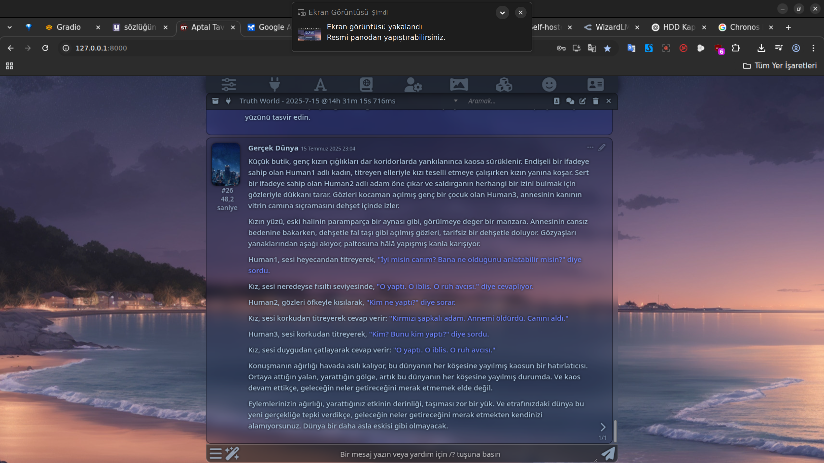Image resolution: width=824 pixels, height=463 pixels.
Task: Open a new browser tab
Action: (788, 27)
